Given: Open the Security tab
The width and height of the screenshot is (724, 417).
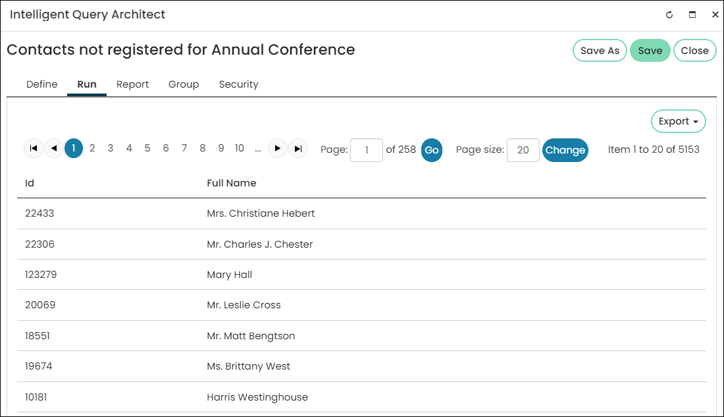Looking at the screenshot, I should click(239, 84).
